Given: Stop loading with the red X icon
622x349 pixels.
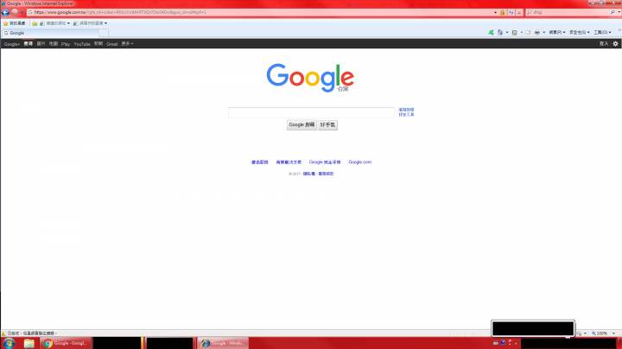Looking at the screenshot, I should (519, 12).
